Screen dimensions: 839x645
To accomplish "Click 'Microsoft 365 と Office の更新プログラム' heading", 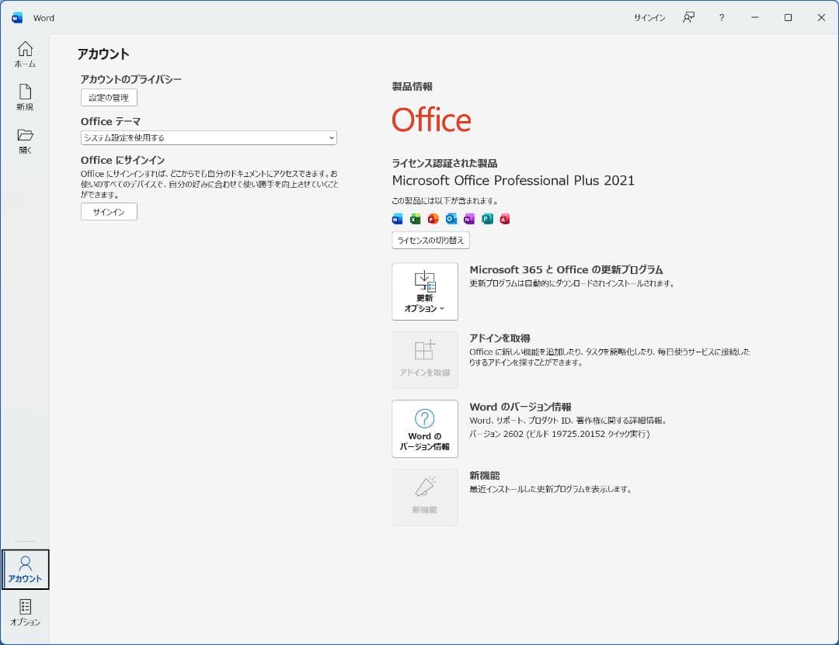I will [566, 270].
